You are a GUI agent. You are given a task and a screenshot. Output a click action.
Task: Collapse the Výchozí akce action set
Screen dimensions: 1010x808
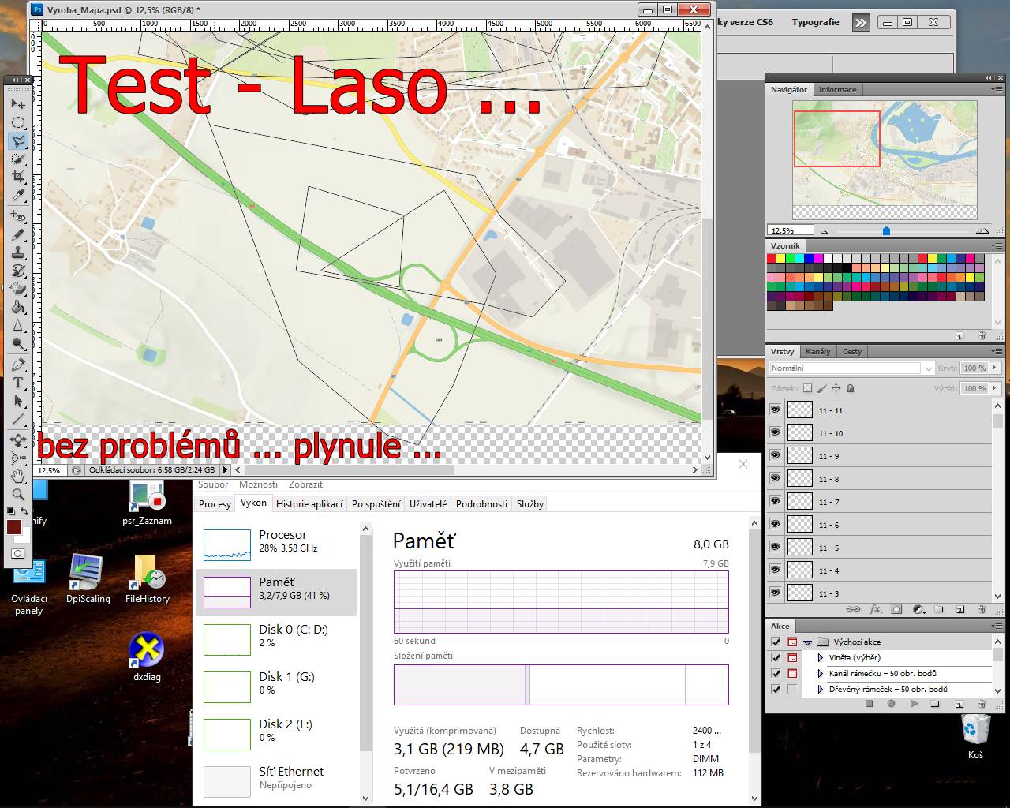(807, 642)
